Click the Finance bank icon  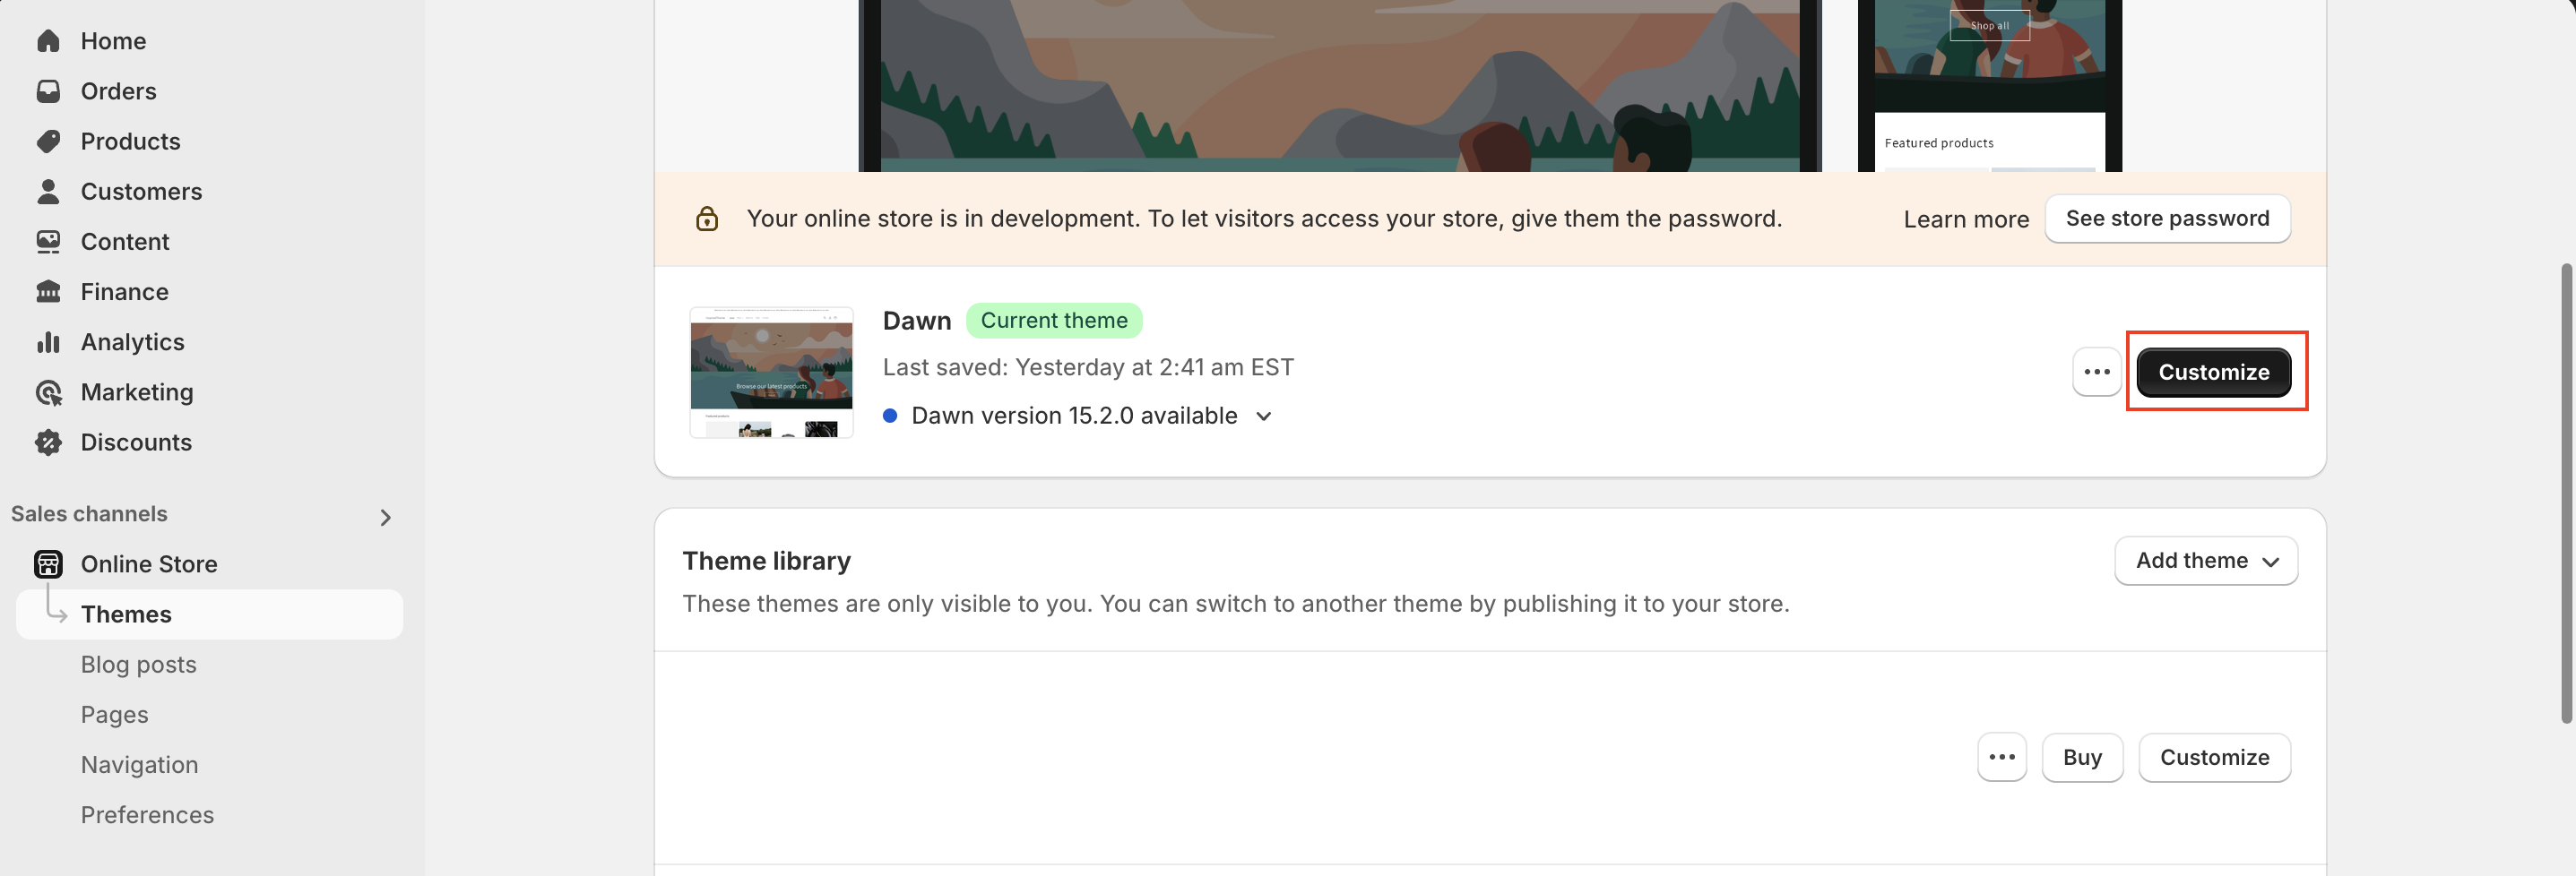click(x=48, y=292)
